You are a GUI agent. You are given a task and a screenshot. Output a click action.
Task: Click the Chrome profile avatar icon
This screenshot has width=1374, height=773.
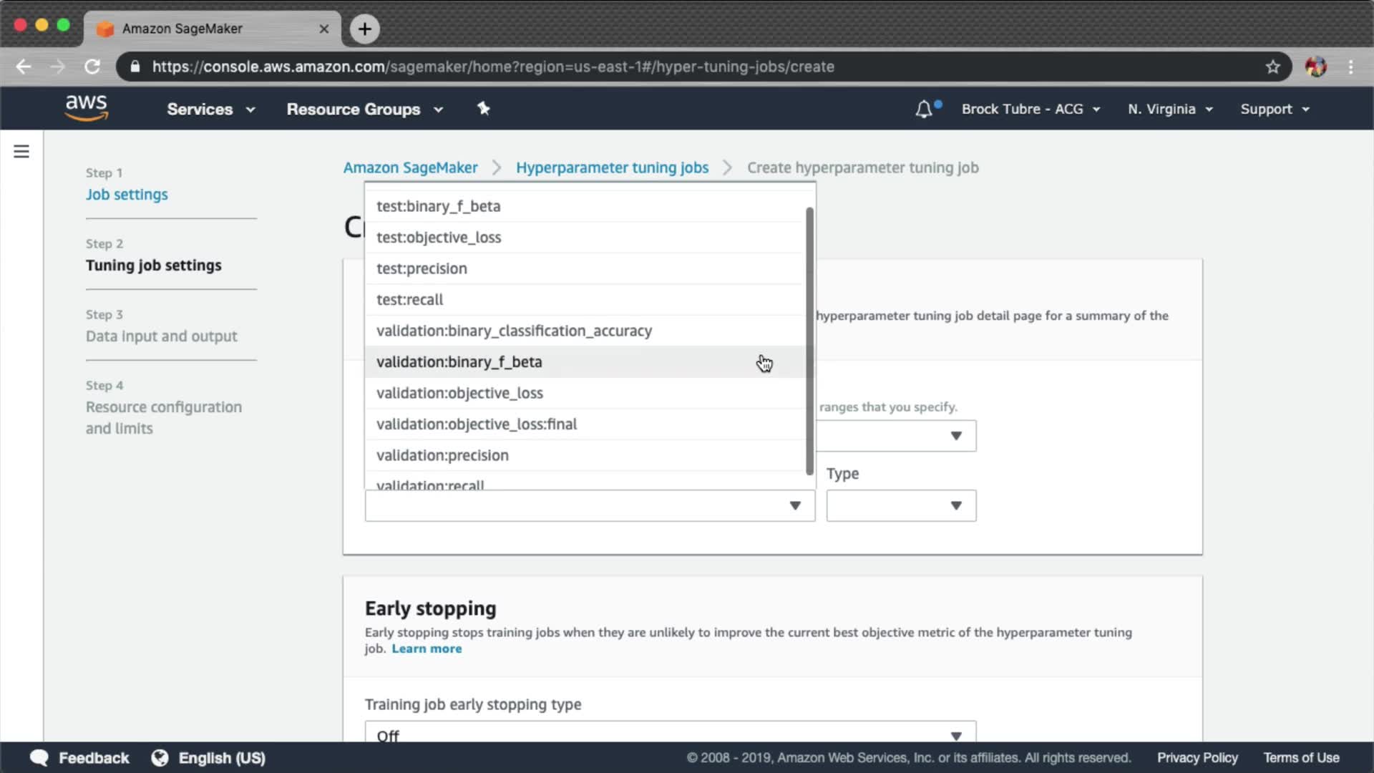[x=1315, y=67]
